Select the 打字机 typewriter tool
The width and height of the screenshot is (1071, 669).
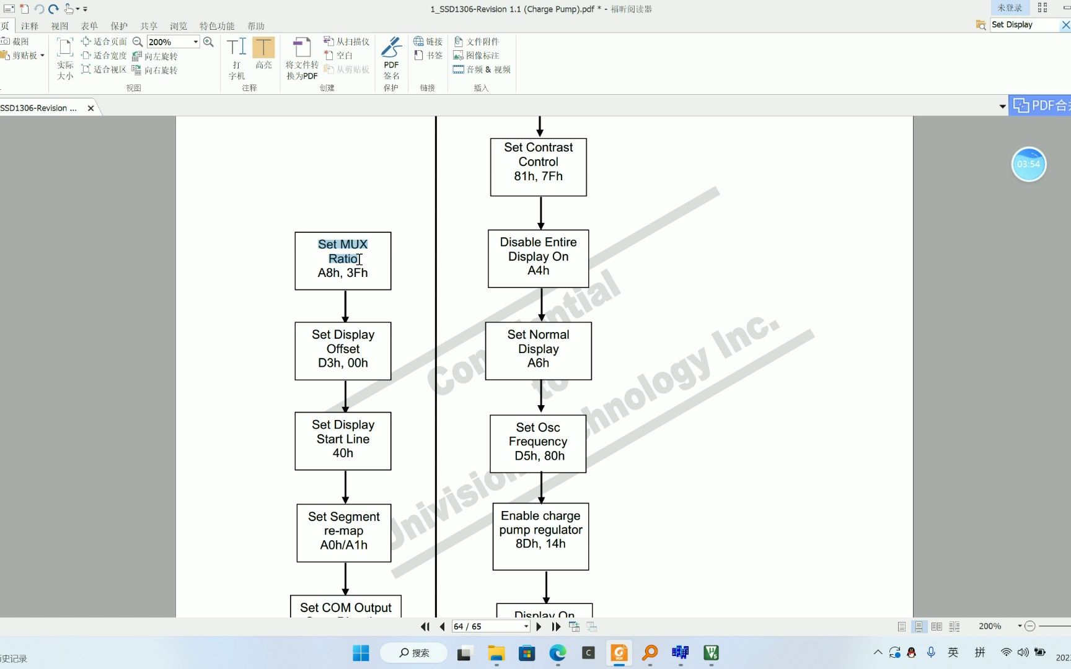[237, 59]
